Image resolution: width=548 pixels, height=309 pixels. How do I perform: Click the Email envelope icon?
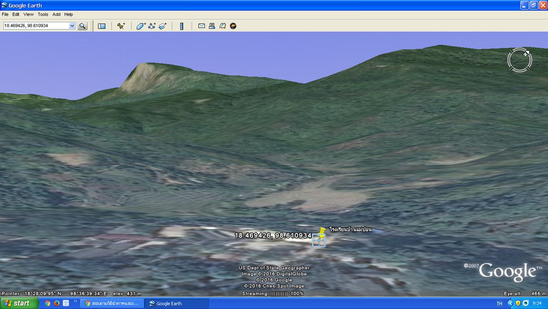point(202,26)
